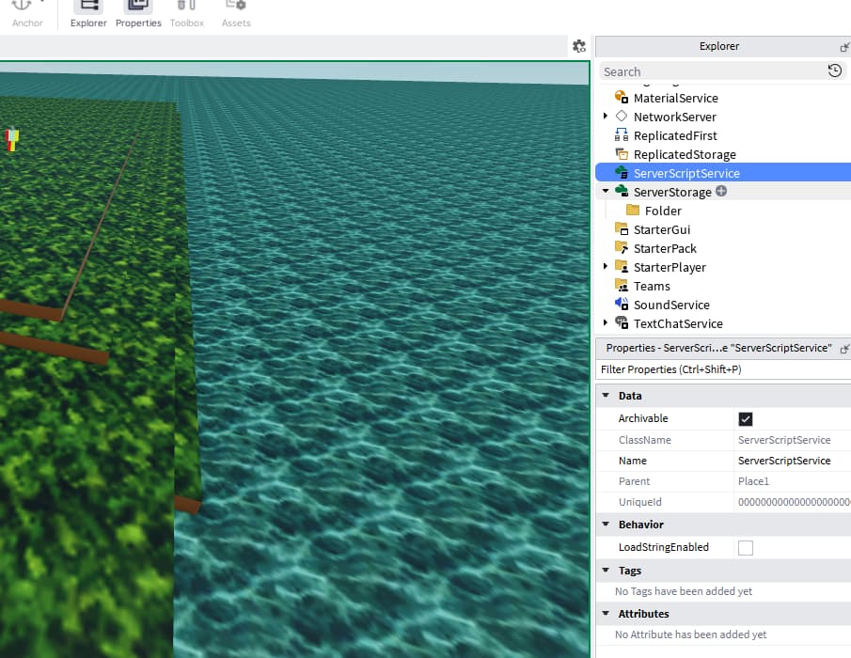Click 'No Tags have been added yet'
Image resolution: width=851 pixels, height=658 pixels.
point(684,591)
